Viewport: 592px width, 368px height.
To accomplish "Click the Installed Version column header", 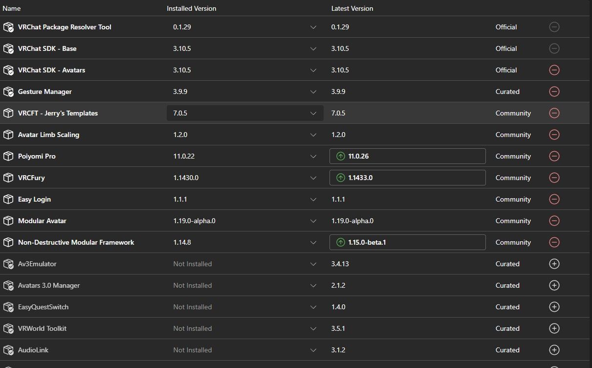I will click(191, 8).
